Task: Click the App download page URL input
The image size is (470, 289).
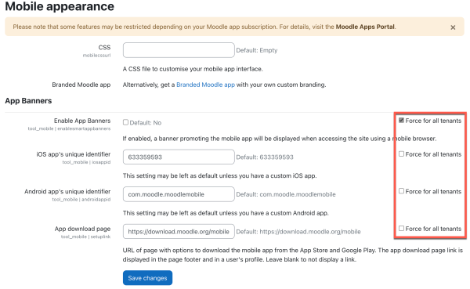Action: [x=179, y=232]
